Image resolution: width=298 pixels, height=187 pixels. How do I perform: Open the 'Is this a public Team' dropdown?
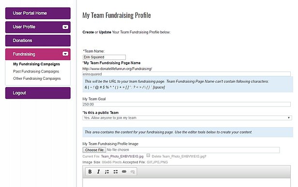point(187,118)
